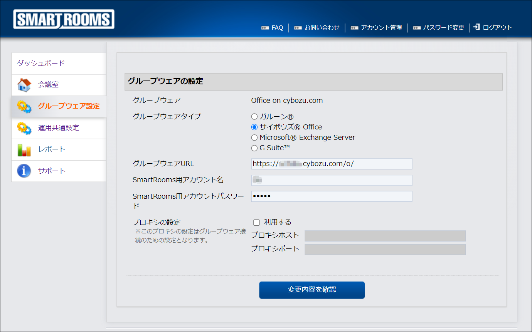Focus the SmartRooms用アカウントパスワード field
The height and width of the screenshot is (332, 532).
click(x=332, y=196)
